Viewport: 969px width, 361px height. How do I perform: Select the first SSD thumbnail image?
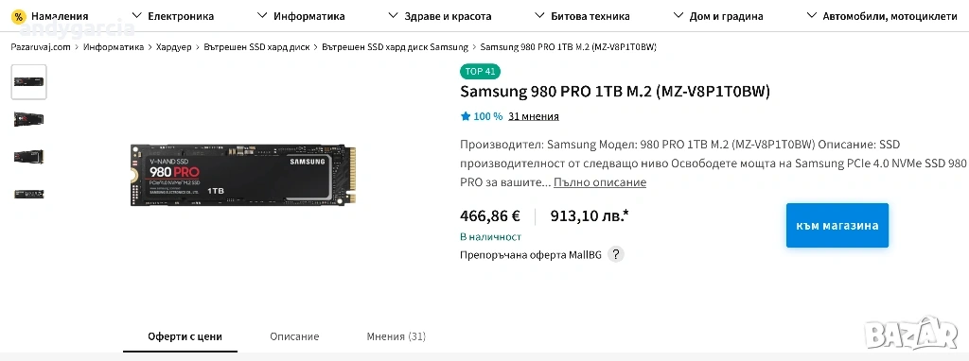[29, 81]
